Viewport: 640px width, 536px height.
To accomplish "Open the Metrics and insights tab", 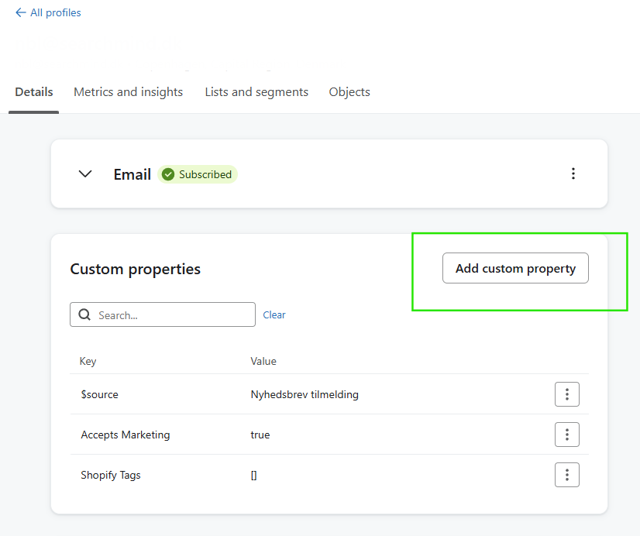I will click(x=129, y=92).
